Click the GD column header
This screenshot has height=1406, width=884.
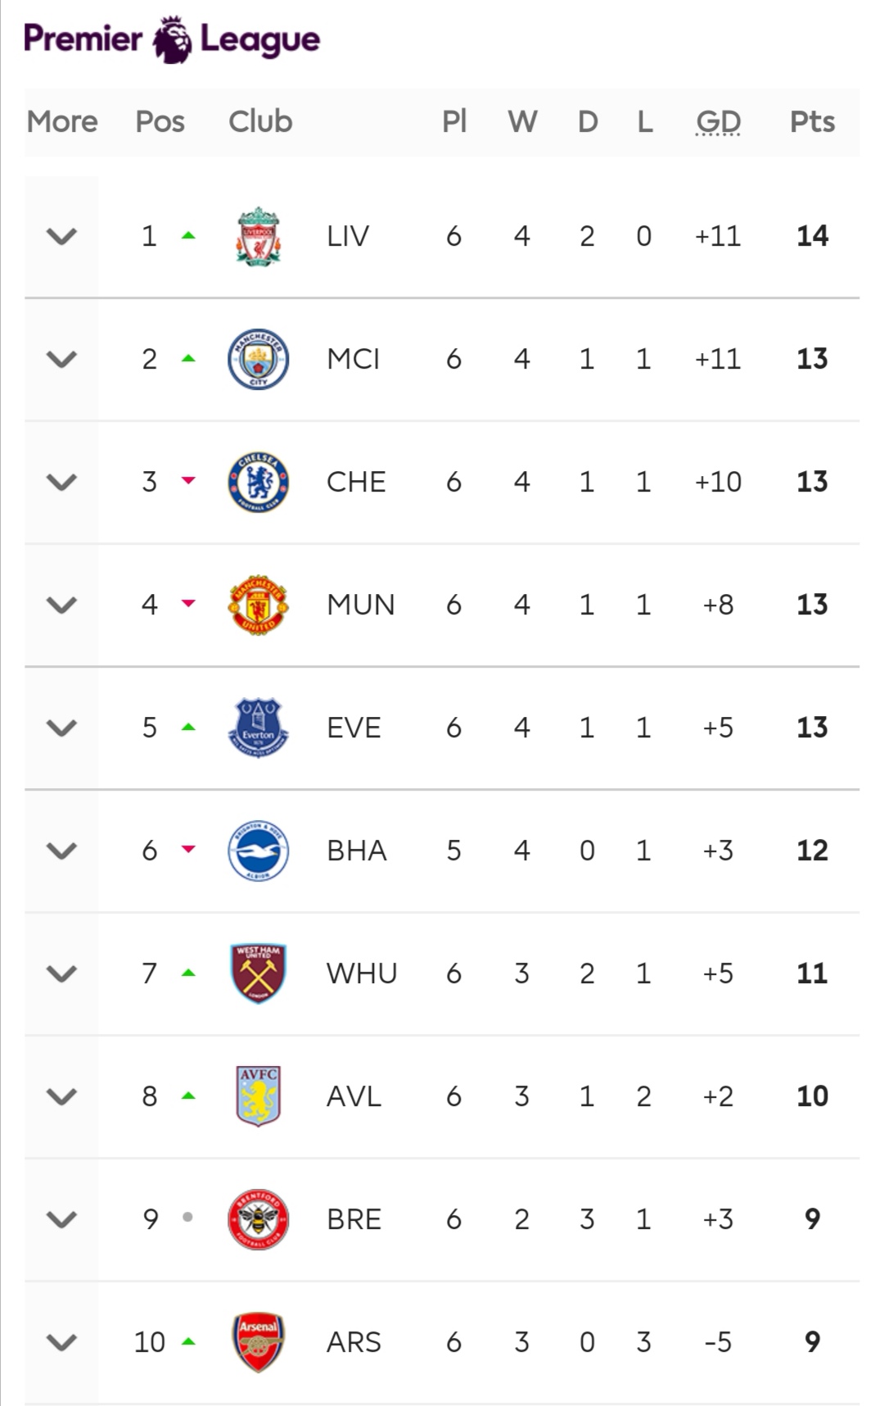tap(718, 121)
